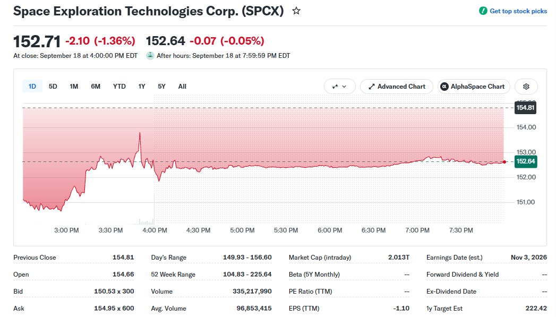Open the Advanced Chart
The width and height of the screenshot is (556, 317).
pyautogui.click(x=397, y=87)
